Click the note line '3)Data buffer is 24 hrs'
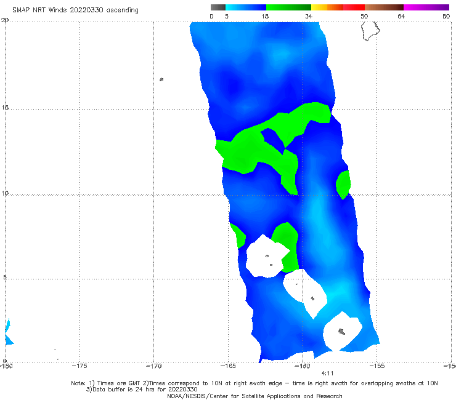456x400 pixels. click(x=142, y=390)
